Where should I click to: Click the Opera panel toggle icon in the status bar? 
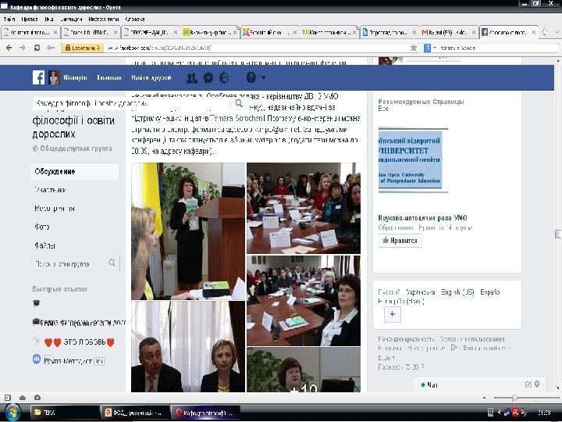coord(8,398)
